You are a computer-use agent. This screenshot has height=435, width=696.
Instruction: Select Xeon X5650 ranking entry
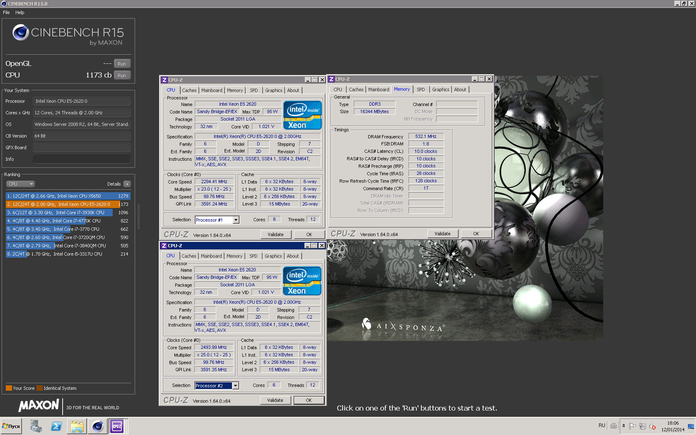click(68, 196)
